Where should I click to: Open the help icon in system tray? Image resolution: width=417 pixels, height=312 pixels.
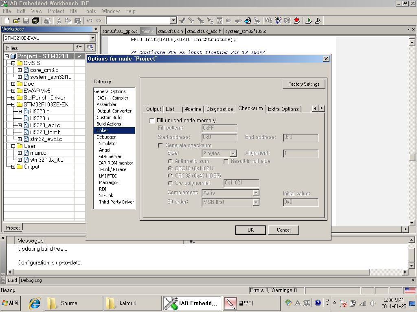click(318, 303)
